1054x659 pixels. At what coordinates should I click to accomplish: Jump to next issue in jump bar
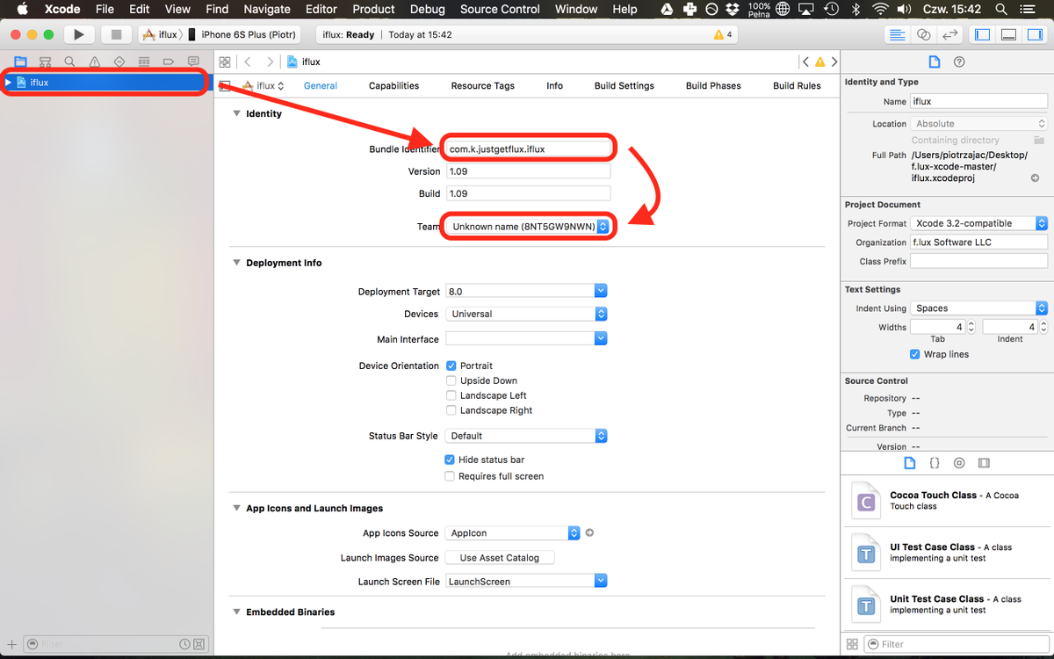click(834, 62)
